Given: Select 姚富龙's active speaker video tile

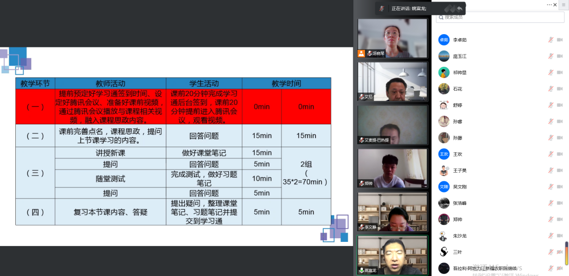Looking at the screenshot, I should (392, 254).
